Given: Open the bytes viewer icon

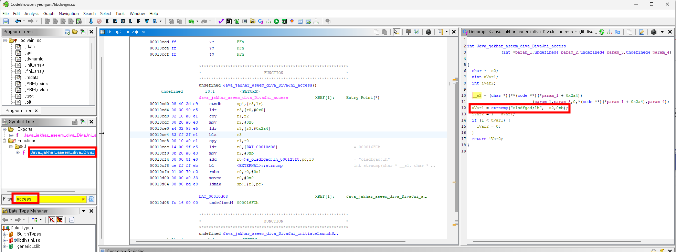Looking at the screenshot, I should click(229, 21).
